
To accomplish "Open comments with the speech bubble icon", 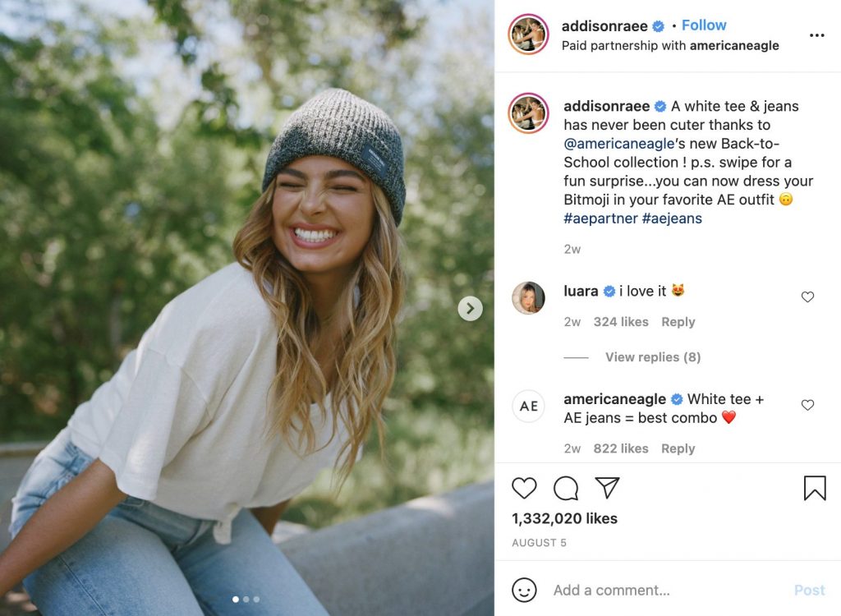I will click(566, 488).
